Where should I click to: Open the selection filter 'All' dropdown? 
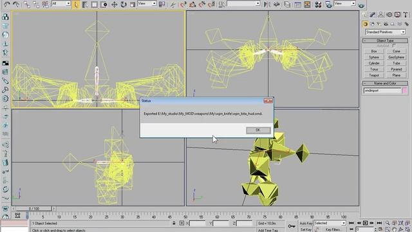61,3
